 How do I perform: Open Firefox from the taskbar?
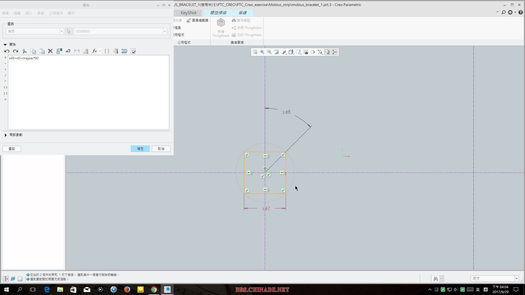pos(127,290)
